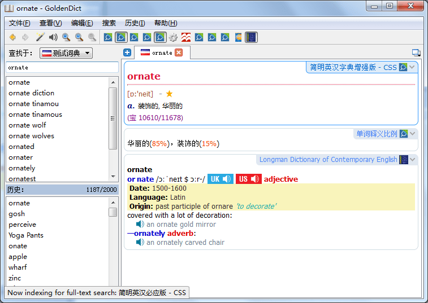
Task: Click the magic wand scan popup icon
Action: click(x=40, y=37)
